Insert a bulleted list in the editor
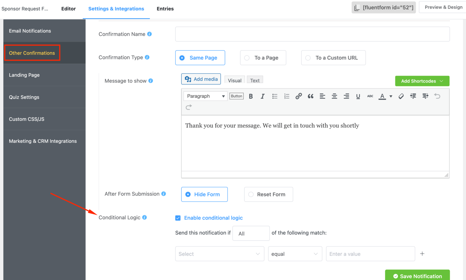The height and width of the screenshot is (280, 466). pyautogui.click(x=275, y=96)
